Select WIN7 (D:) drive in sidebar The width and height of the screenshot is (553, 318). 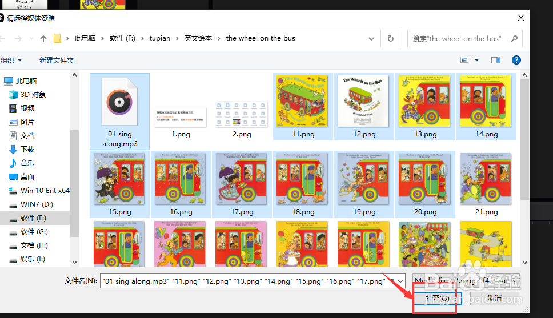point(31,204)
